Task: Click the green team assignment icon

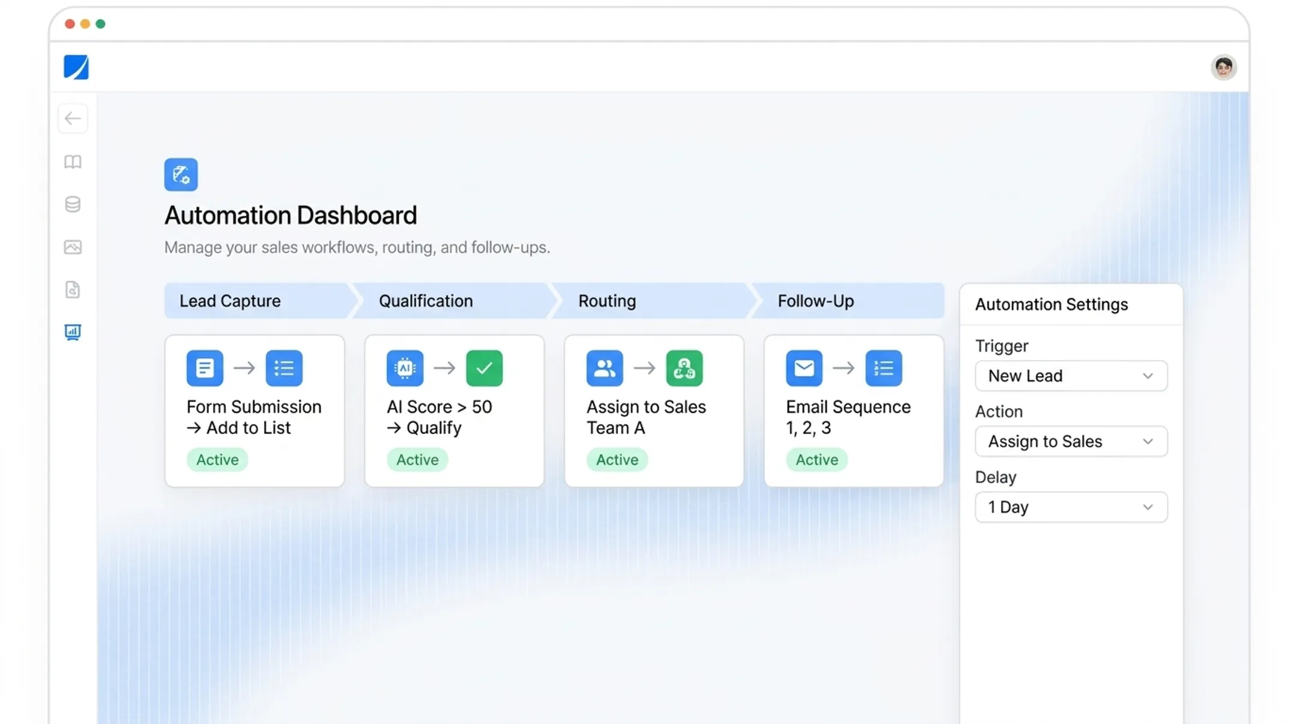Action: (684, 368)
